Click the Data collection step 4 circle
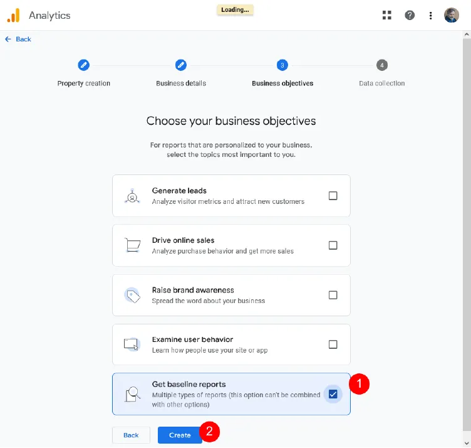 [x=382, y=65]
